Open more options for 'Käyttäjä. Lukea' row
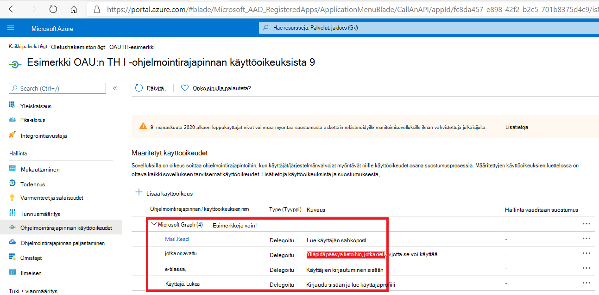The image size is (599, 295). point(586,283)
